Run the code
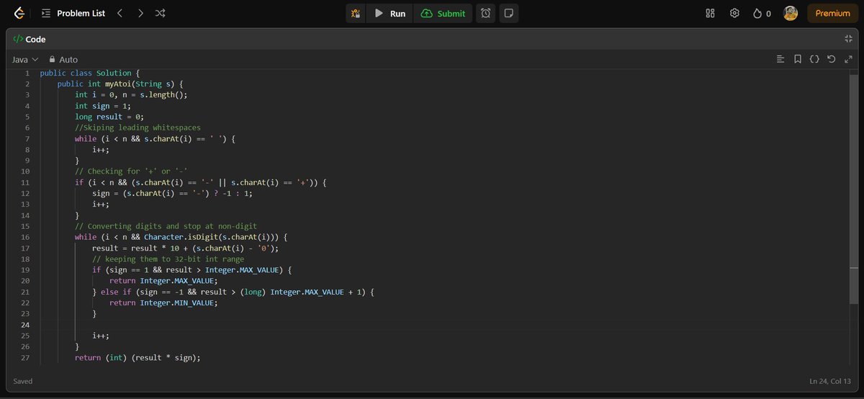Screen dimensions: 864x399 (x=390, y=13)
